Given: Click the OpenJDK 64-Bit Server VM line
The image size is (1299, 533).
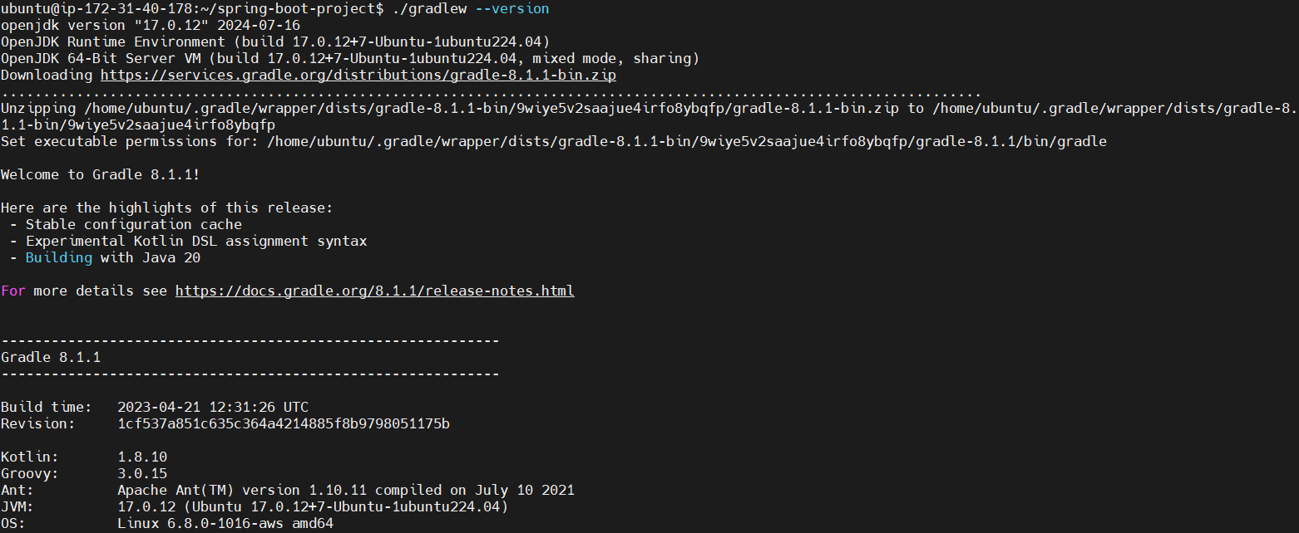Looking at the screenshot, I should click(x=349, y=58).
